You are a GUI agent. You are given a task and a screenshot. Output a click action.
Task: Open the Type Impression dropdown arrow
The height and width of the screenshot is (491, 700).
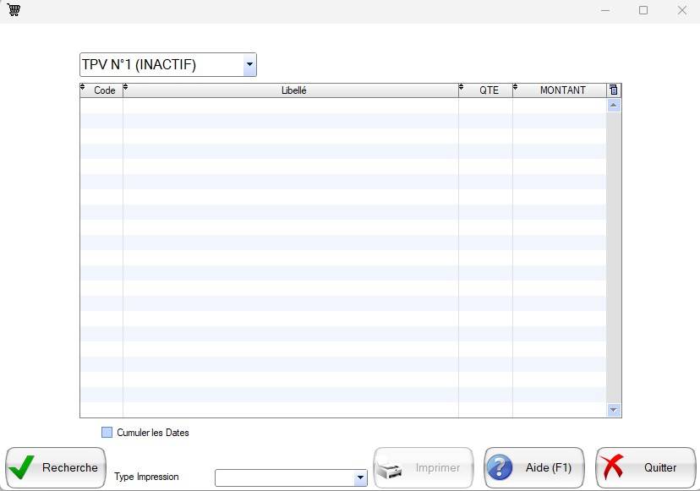[360, 478]
